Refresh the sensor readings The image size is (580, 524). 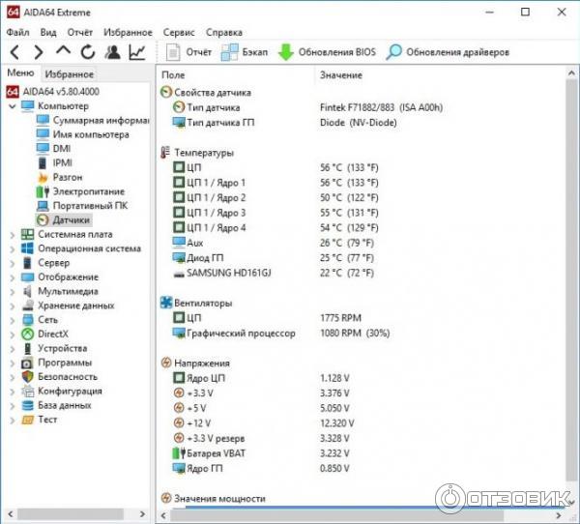click(88, 52)
